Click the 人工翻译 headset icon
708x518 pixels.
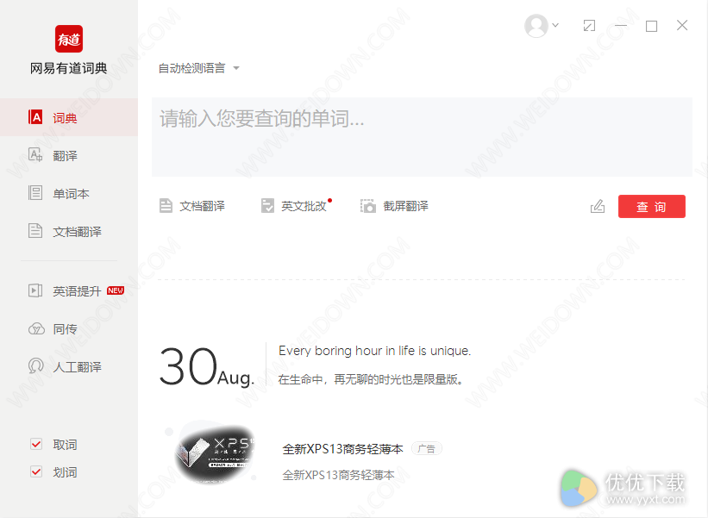click(35, 366)
